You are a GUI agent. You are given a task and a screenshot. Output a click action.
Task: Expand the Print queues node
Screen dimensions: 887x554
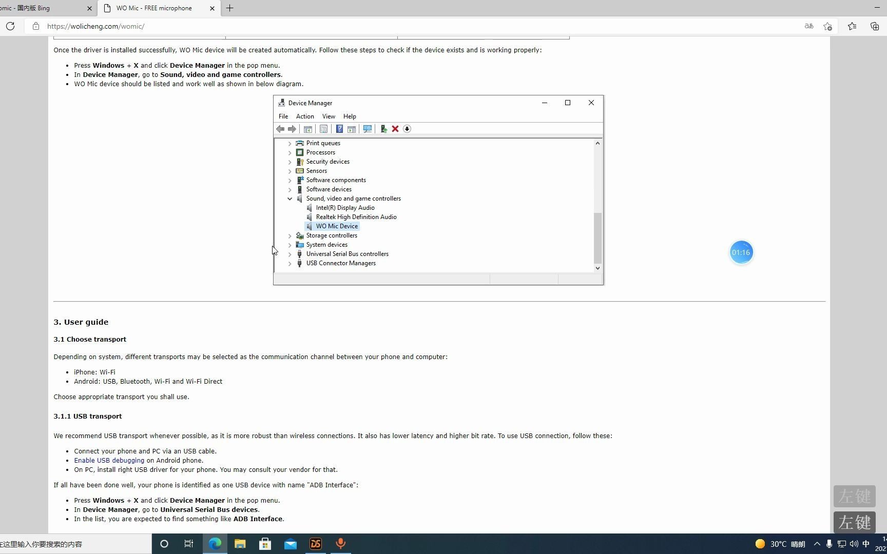[x=290, y=144]
